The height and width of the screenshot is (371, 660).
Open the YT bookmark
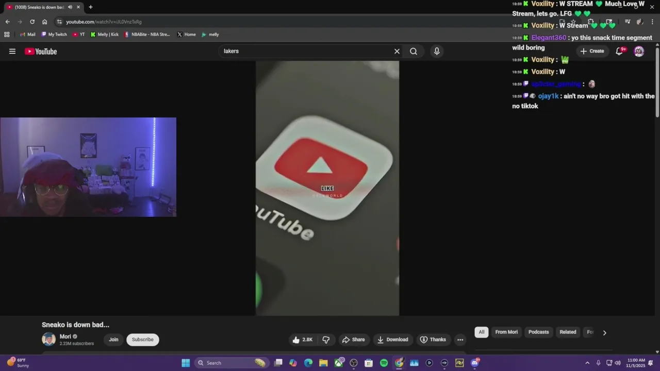coord(79,35)
